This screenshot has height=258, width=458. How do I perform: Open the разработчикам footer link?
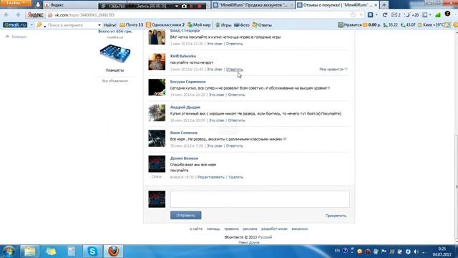tap(274, 229)
